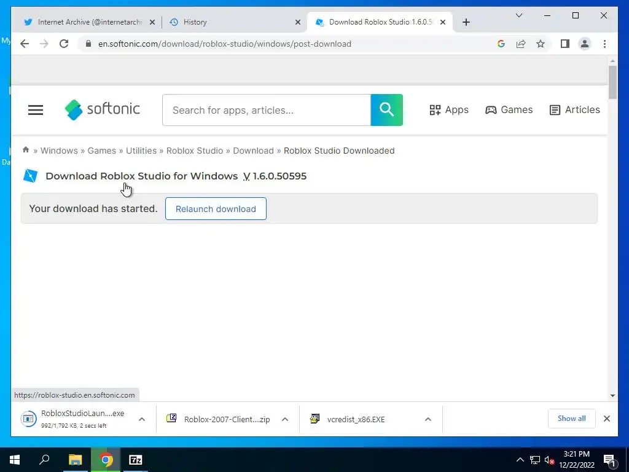
Task: Click the Softonic logo
Action: pyautogui.click(x=103, y=109)
